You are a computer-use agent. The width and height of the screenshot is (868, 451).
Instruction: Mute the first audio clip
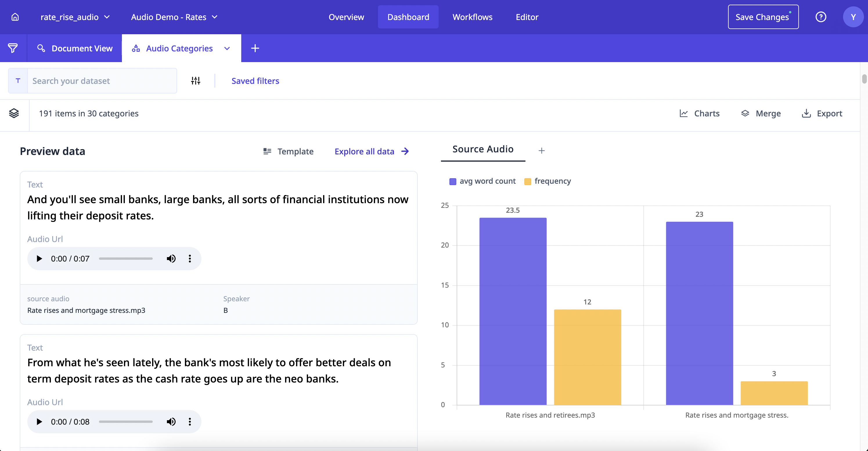[171, 259]
